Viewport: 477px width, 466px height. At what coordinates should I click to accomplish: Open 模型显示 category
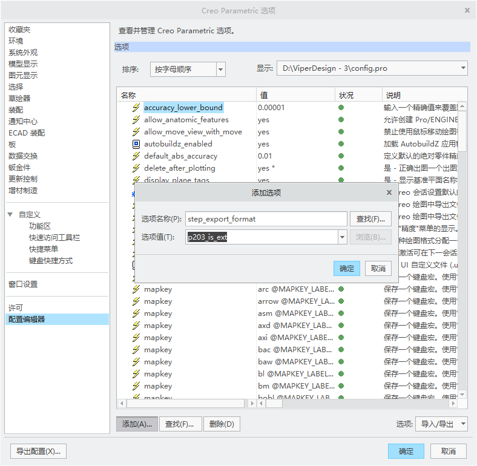[23, 64]
